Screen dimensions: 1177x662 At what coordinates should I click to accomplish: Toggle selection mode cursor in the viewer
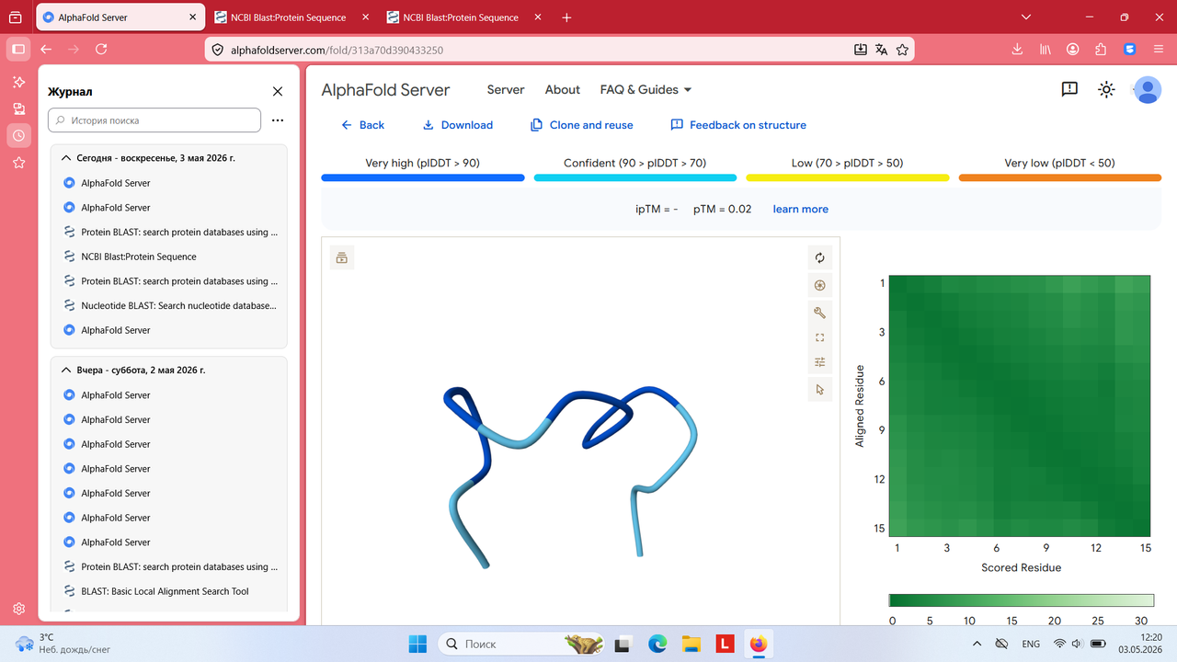tap(820, 390)
